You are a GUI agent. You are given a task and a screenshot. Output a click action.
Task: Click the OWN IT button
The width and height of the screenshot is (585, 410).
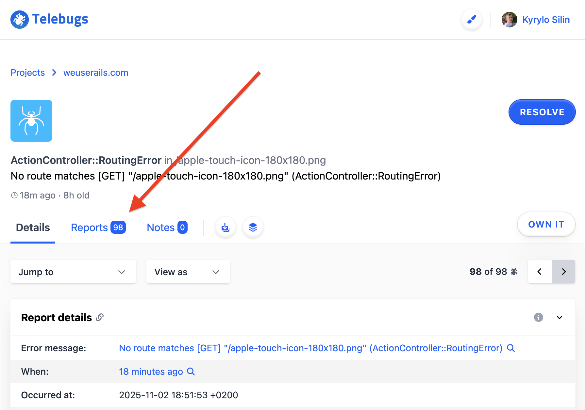546,224
